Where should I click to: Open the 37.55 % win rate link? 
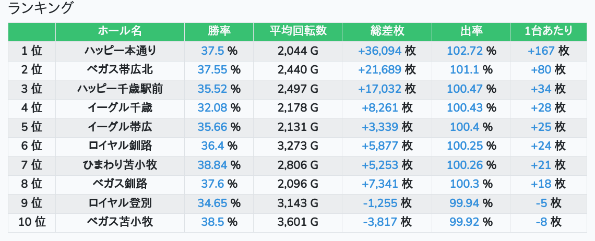point(212,70)
